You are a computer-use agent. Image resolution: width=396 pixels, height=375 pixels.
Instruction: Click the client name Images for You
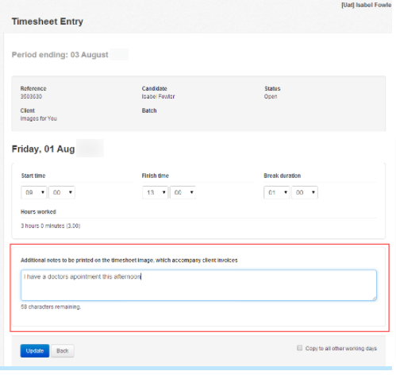[39, 118]
